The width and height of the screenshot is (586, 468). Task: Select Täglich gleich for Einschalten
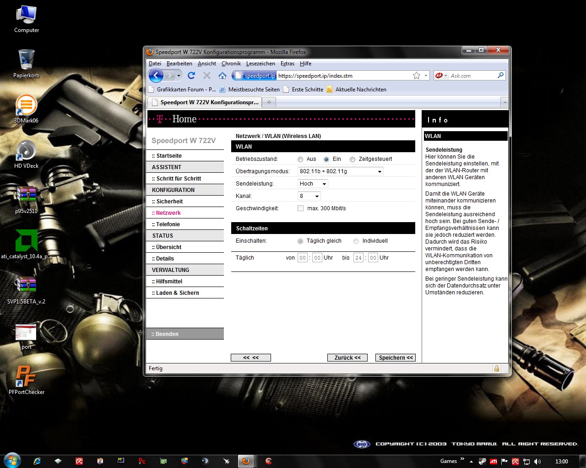300,241
